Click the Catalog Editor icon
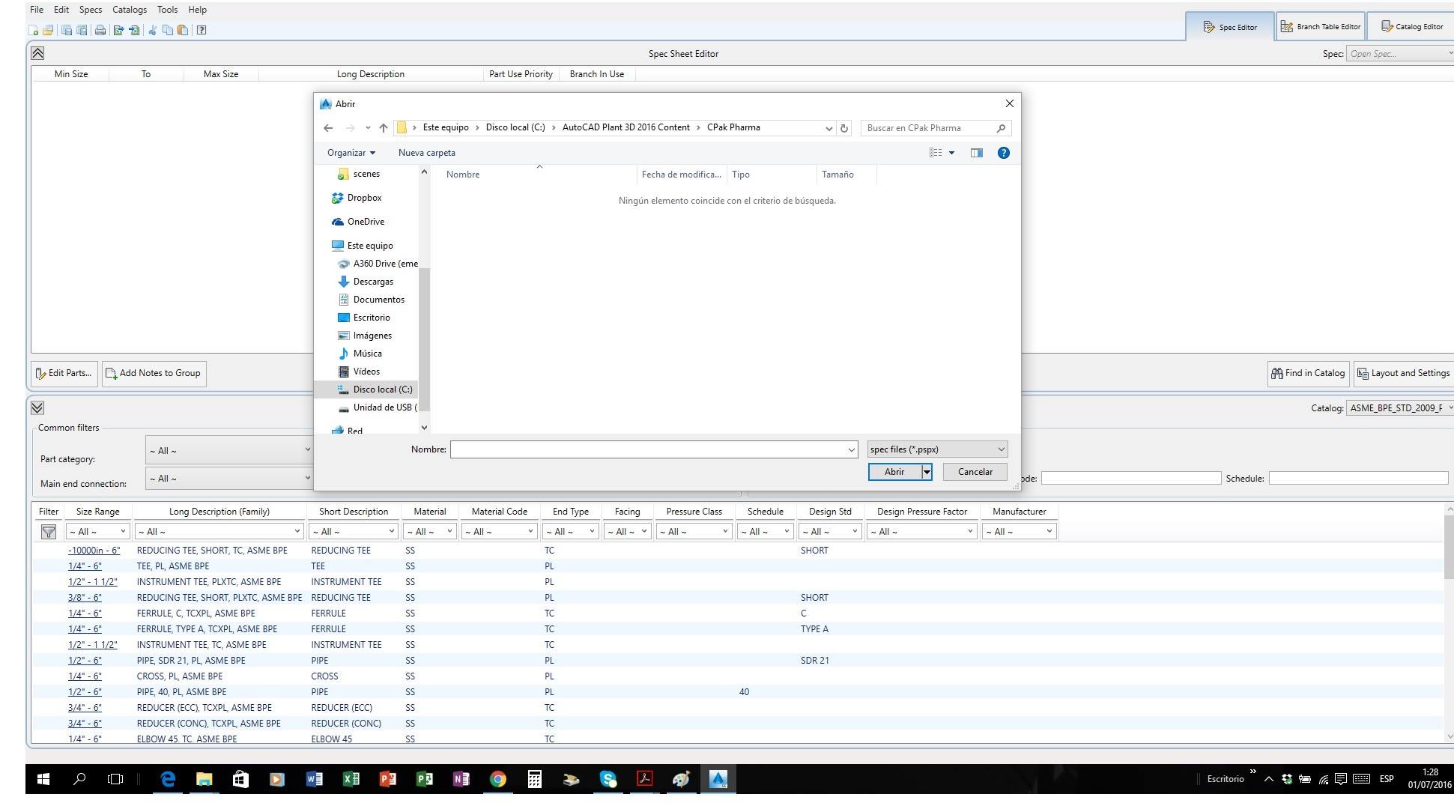The image size is (1454, 809). [x=1411, y=25]
